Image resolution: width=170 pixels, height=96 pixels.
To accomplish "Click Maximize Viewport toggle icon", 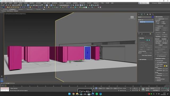I will [x=168, y=90].
